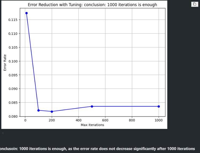Click the x-axis tick label 0
This screenshot has height=153, width=200.
click(25, 120)
